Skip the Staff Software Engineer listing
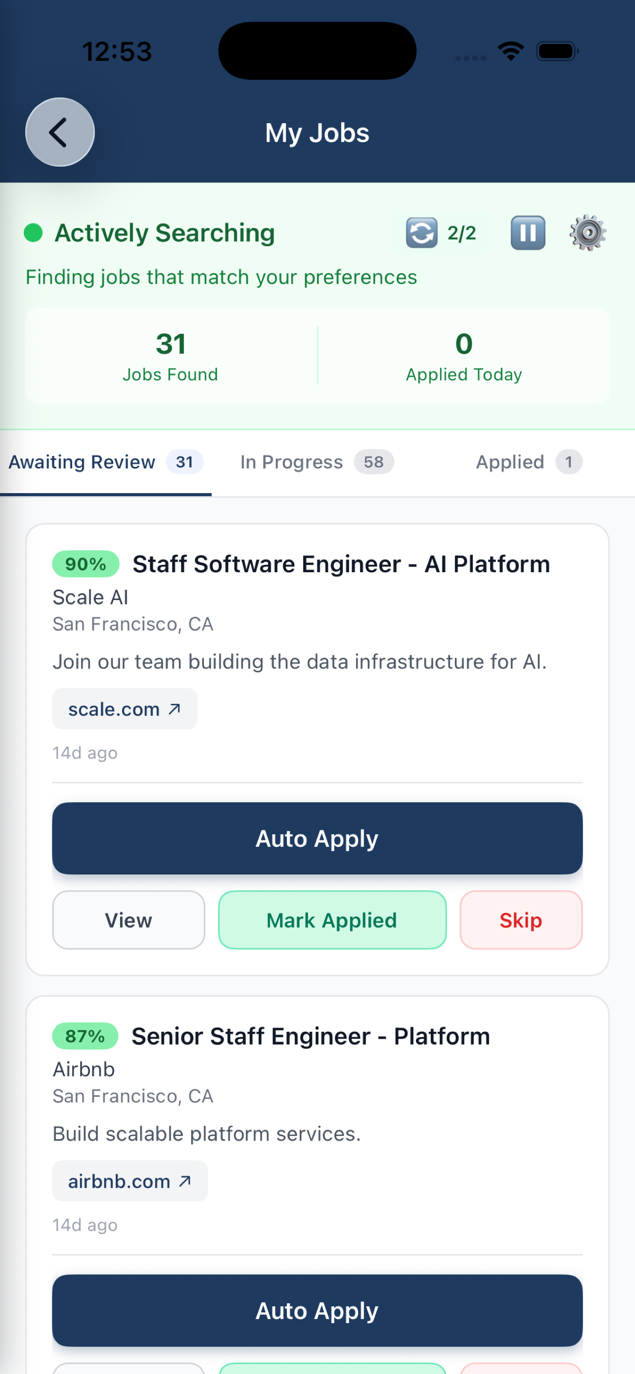The height and width of the screenshot is (1374, 635). pyautogui.click(x=520, y=919)
